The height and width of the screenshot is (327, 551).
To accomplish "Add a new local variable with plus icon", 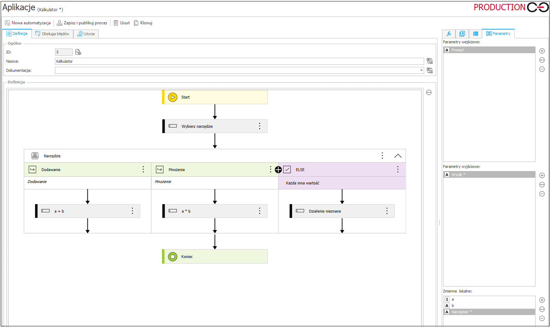I will [x=542, y=300].
